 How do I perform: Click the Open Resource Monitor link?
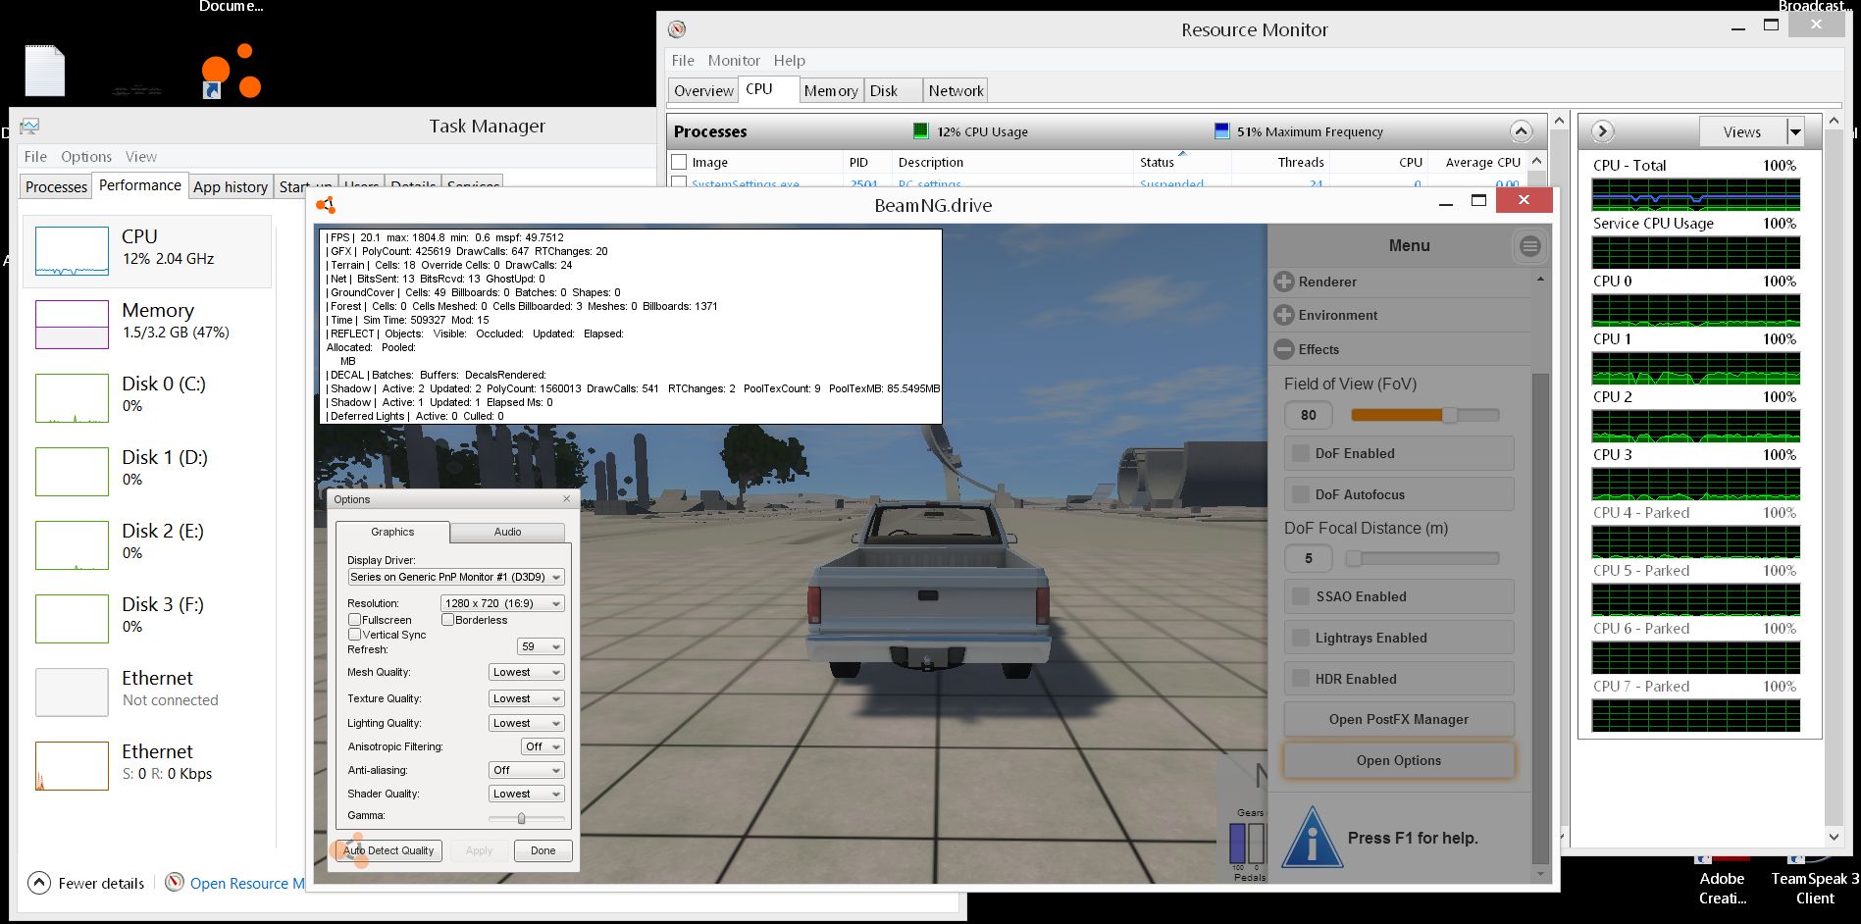pyautogui.click(x=247, y=883)
